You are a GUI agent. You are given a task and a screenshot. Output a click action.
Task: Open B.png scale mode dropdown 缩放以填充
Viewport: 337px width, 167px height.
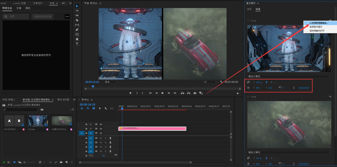pyautogui.click(x=289, y=152)
